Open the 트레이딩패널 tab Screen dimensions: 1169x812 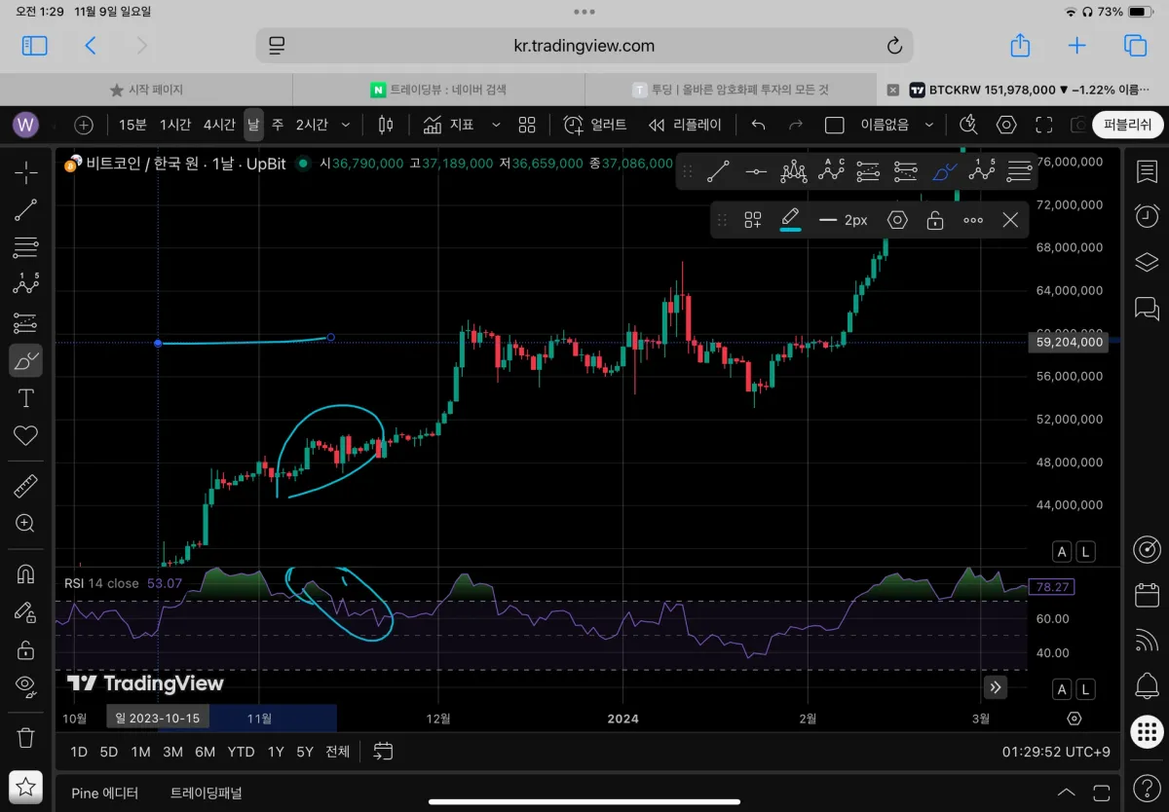pos(206,793)
